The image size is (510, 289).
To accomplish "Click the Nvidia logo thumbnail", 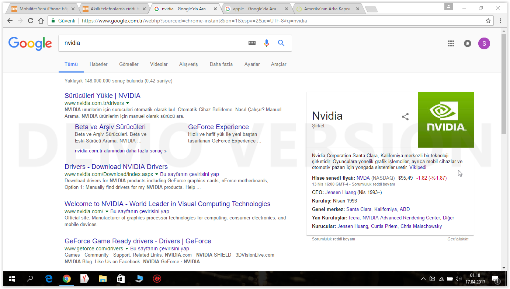I will click(446, 120).
